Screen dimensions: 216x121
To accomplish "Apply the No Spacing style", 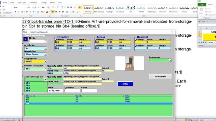I will (x=99, y=9).
